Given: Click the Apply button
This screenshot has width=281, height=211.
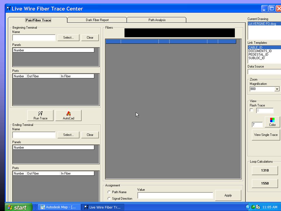Looking at the screenshot, I should [228, 195].
